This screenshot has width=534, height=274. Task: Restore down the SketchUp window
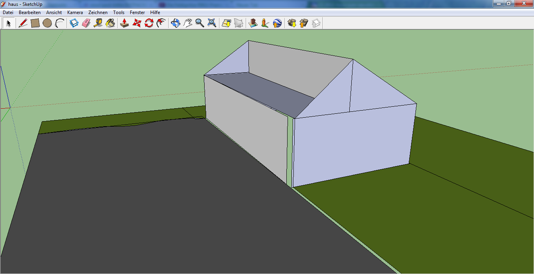(509, 3)
